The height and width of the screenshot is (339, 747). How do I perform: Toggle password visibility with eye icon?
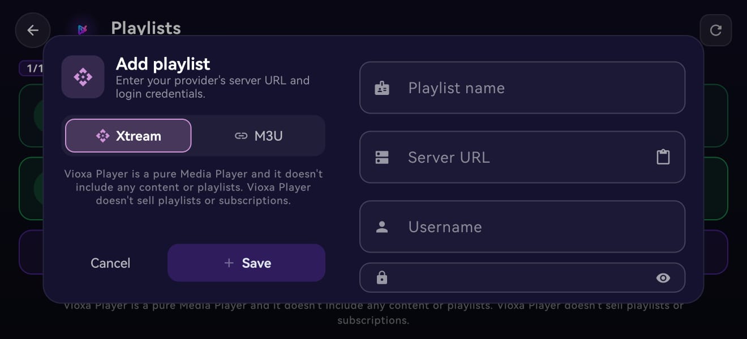tap(663, 277)
